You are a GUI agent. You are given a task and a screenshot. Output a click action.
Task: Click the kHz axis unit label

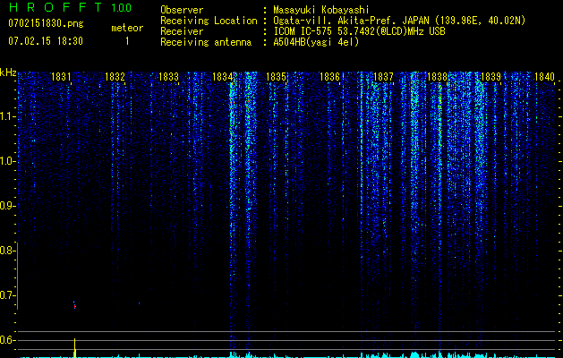coord(8,72)
